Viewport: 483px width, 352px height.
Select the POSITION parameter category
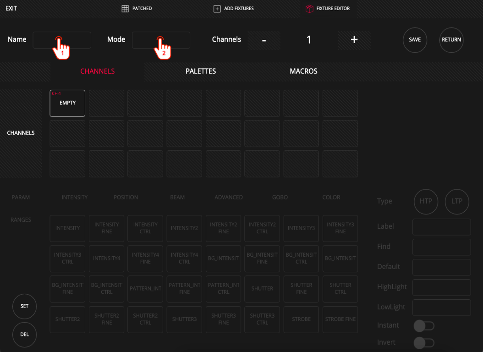click(126, 197)
